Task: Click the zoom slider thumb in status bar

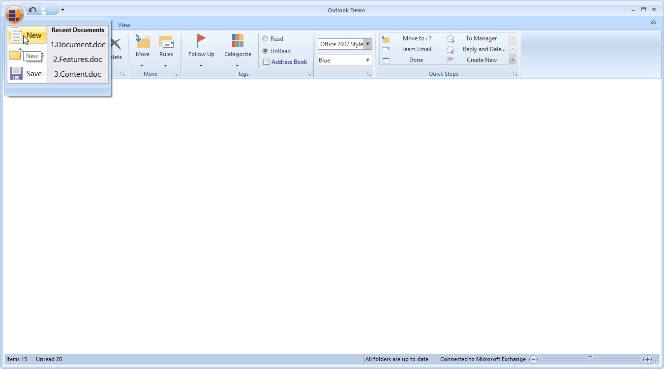Action: tap(590, 359)
